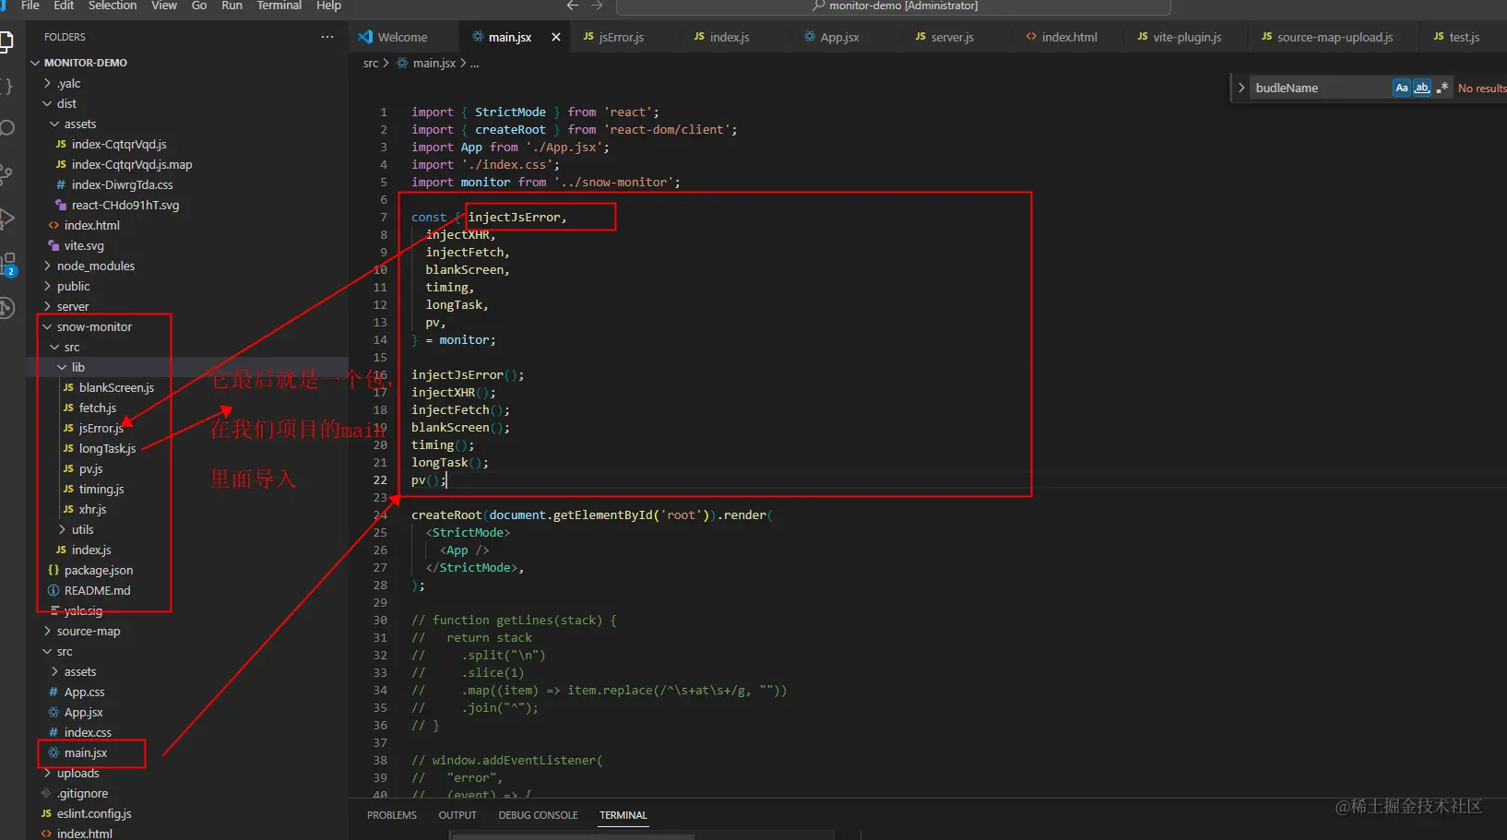This screenshot has height=840, width=1507.
Task: Expand the node_modules folder
Action: pyautogui.click(x=96, y=266)
